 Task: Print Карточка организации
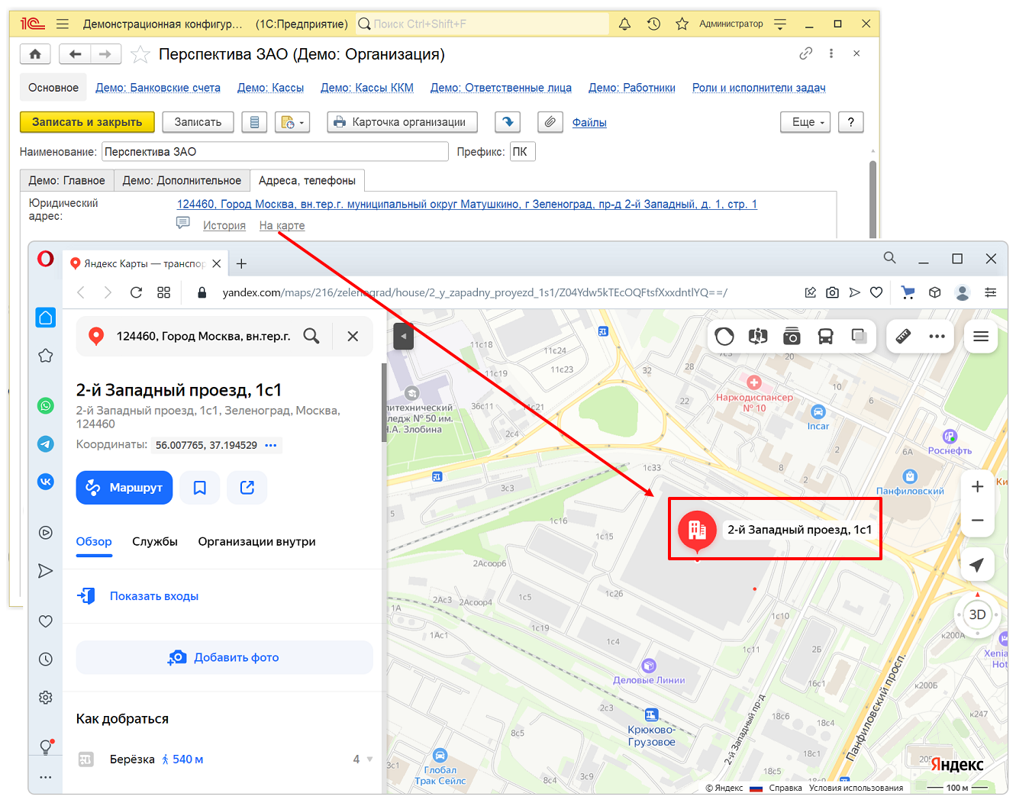click(x=402, y=122)
